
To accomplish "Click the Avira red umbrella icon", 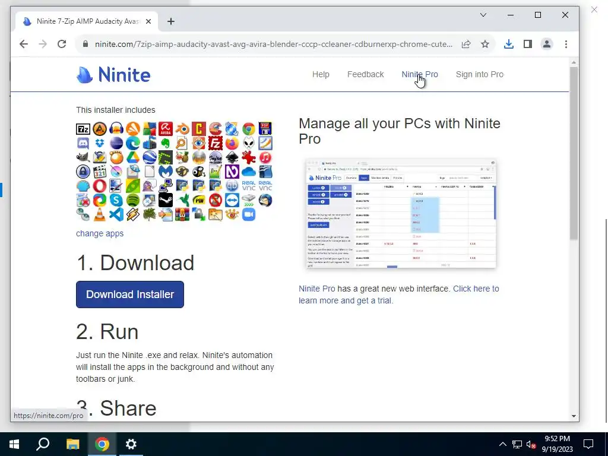I will coord(166,129).
